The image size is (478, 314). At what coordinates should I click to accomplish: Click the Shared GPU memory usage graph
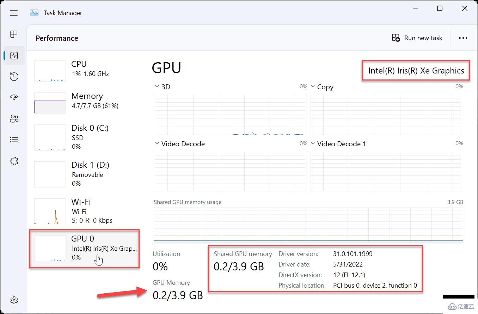[x=308, y=224]
